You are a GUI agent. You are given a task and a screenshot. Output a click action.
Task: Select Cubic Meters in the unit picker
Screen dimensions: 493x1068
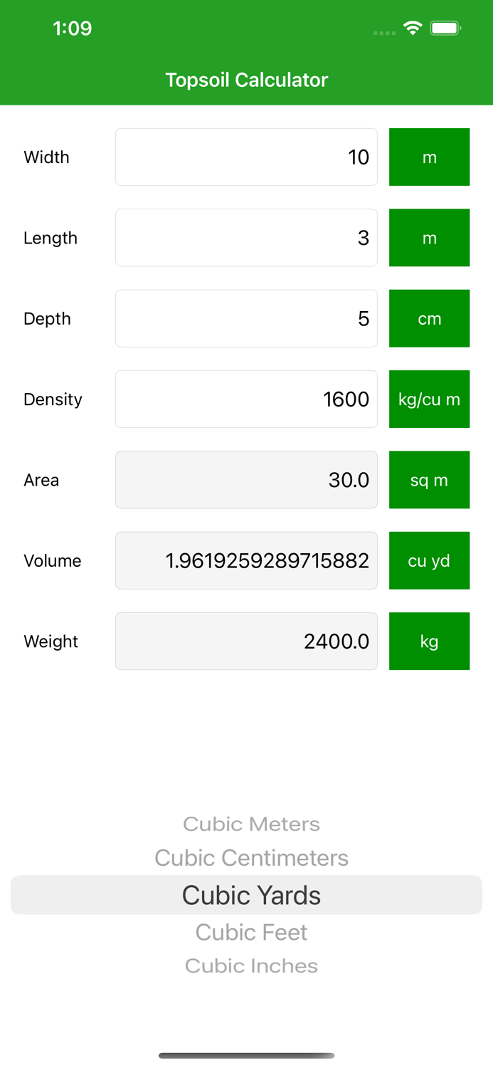coord(251,824)
